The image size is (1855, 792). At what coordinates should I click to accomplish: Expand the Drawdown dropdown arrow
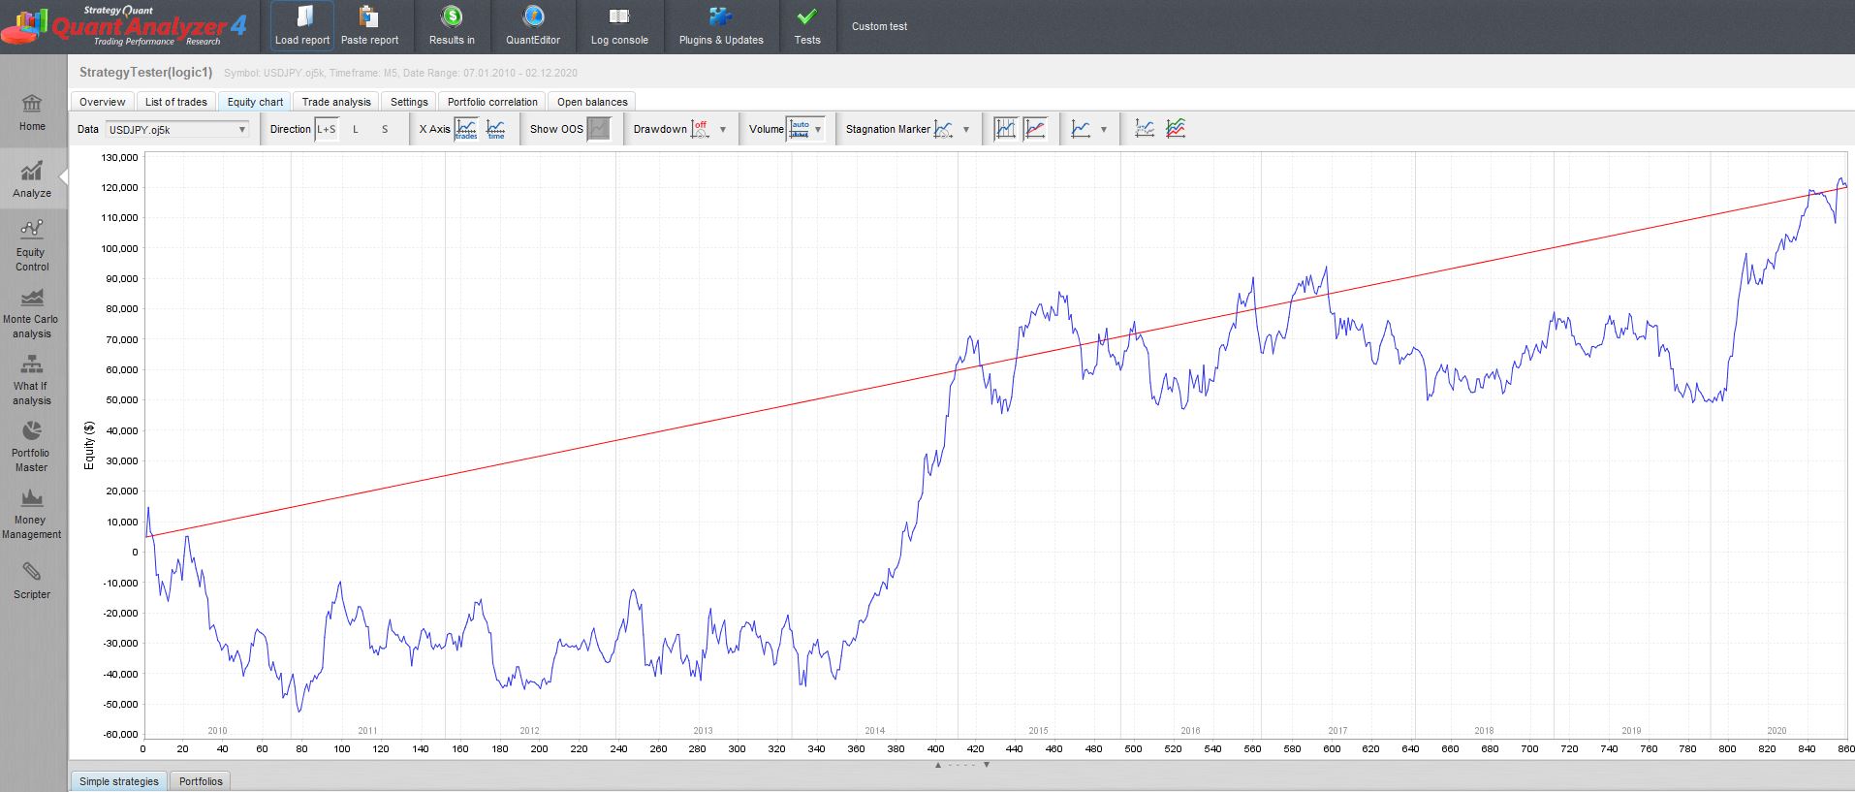(723, 130)
